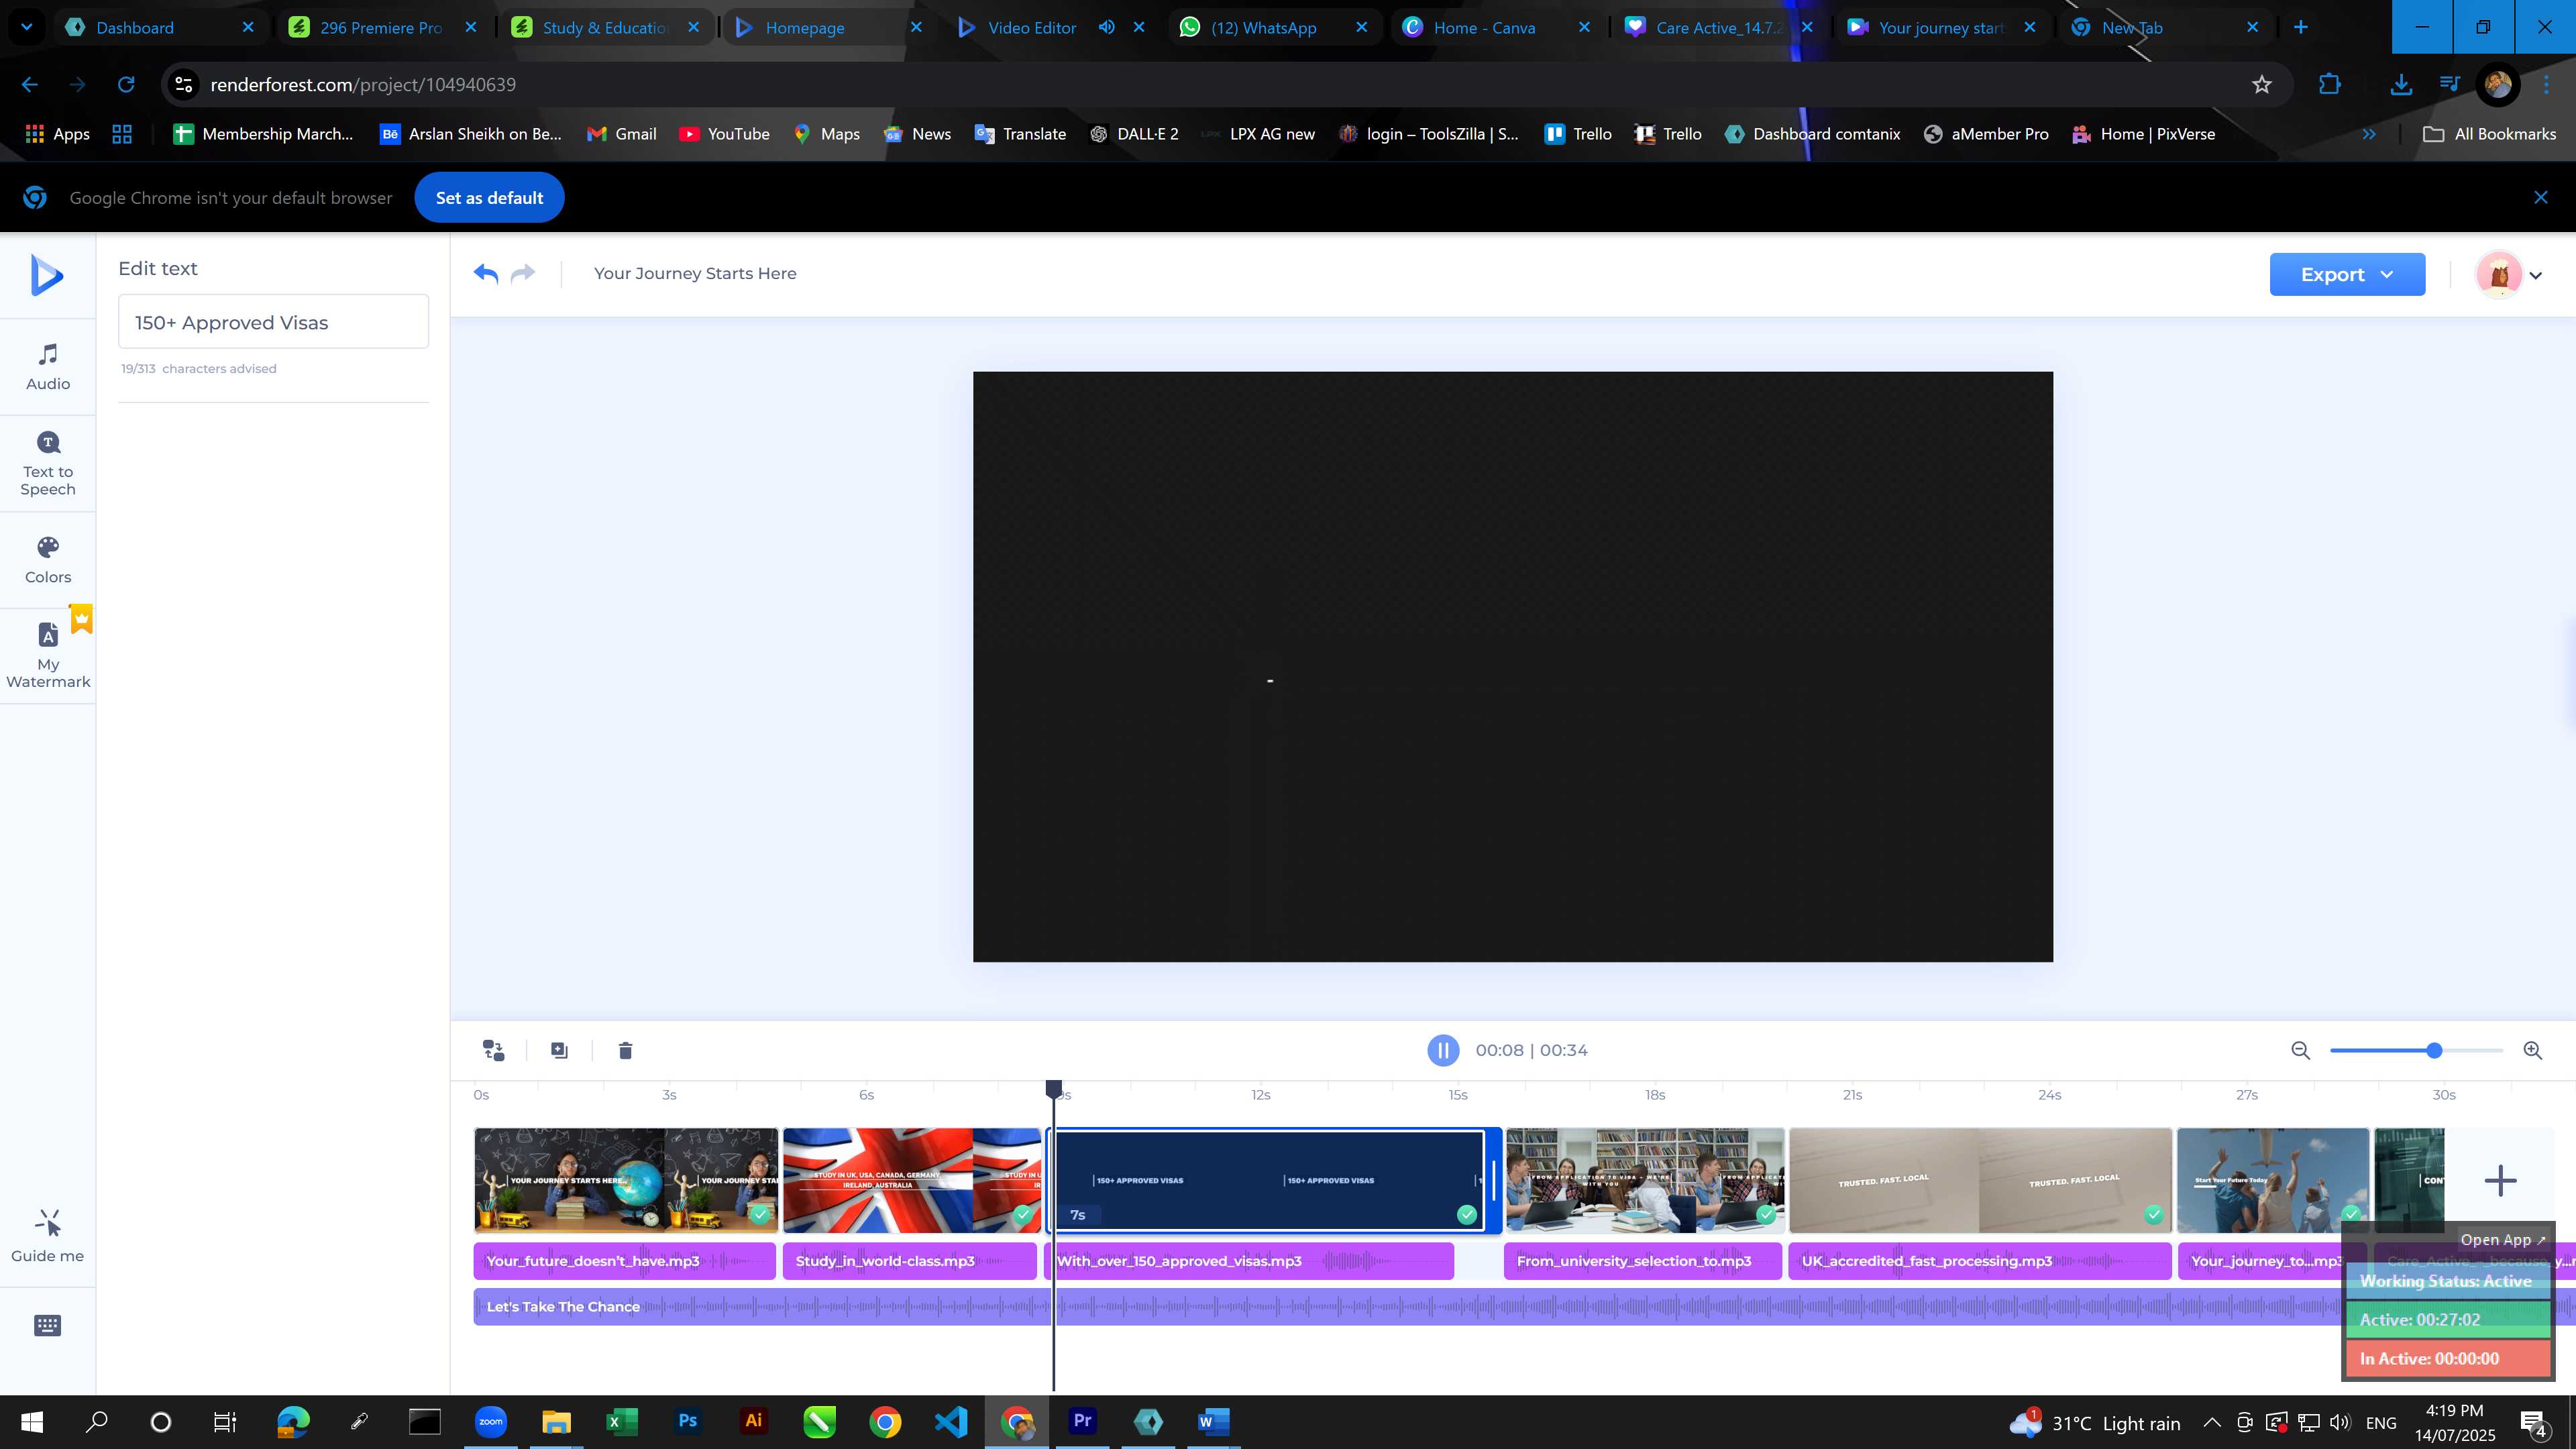Zoom in the timeline

pos(2533,1050)
